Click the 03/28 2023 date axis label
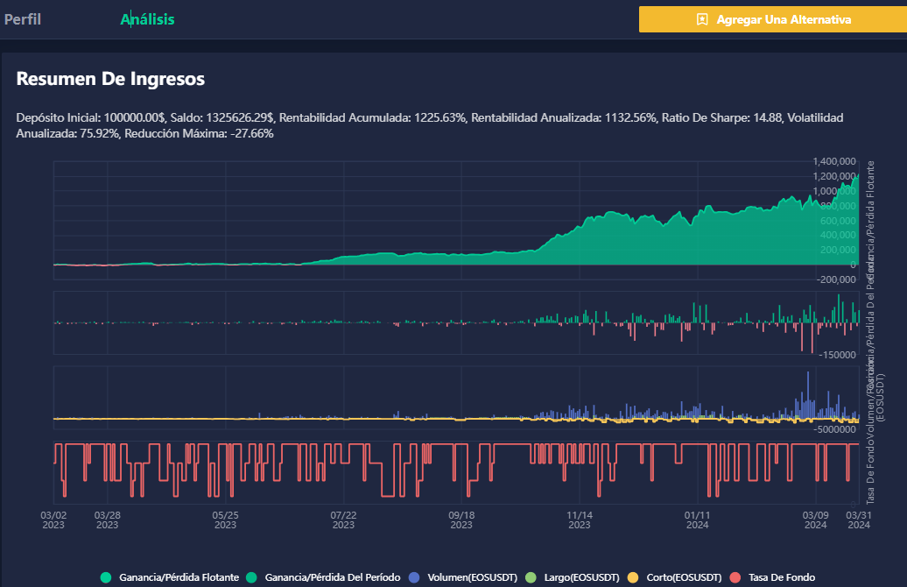This screenshot has width=907, height=587. tap(108, 520)
